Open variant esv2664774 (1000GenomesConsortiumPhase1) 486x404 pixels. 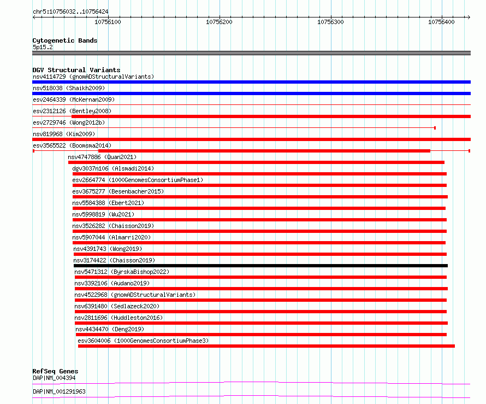coord(138,180)
